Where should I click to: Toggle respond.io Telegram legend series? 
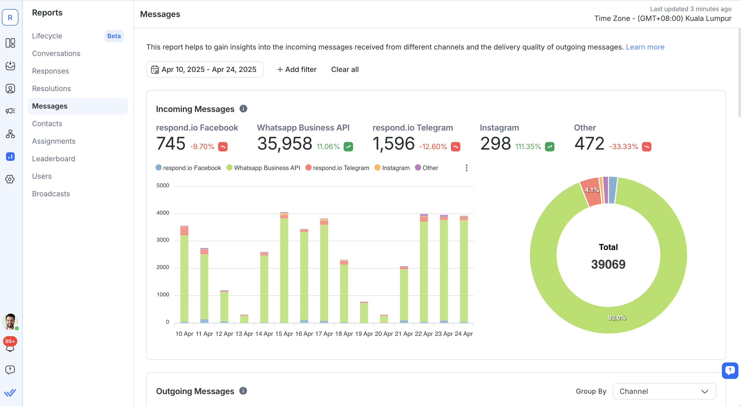click(x=341, y=168)
